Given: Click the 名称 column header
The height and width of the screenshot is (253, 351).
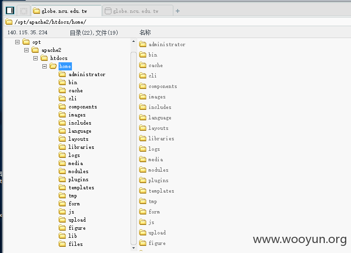Looking at the screenshot, I should [145, 33].
